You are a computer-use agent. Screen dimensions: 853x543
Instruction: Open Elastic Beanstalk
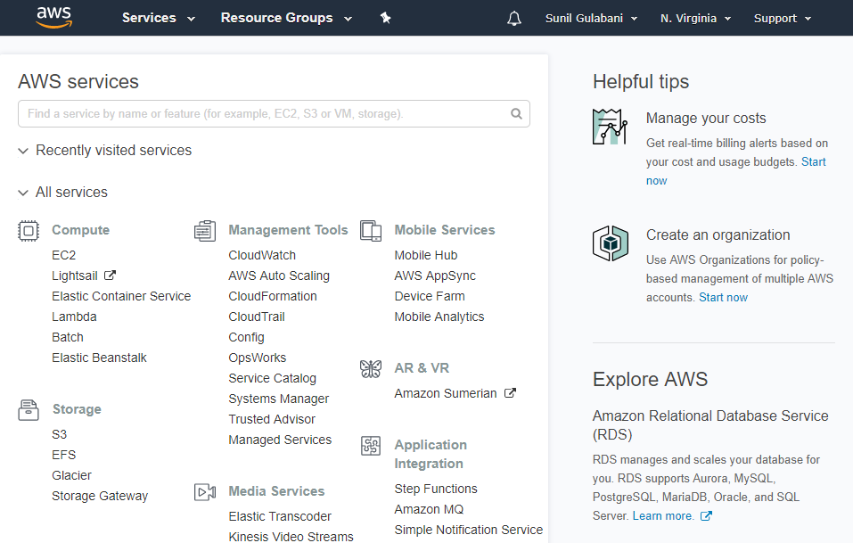pyautogui.click(x=99, y=358)
